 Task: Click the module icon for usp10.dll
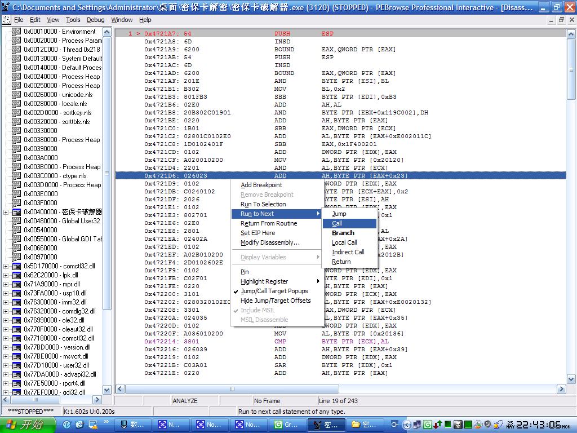[x=16, y=293]
